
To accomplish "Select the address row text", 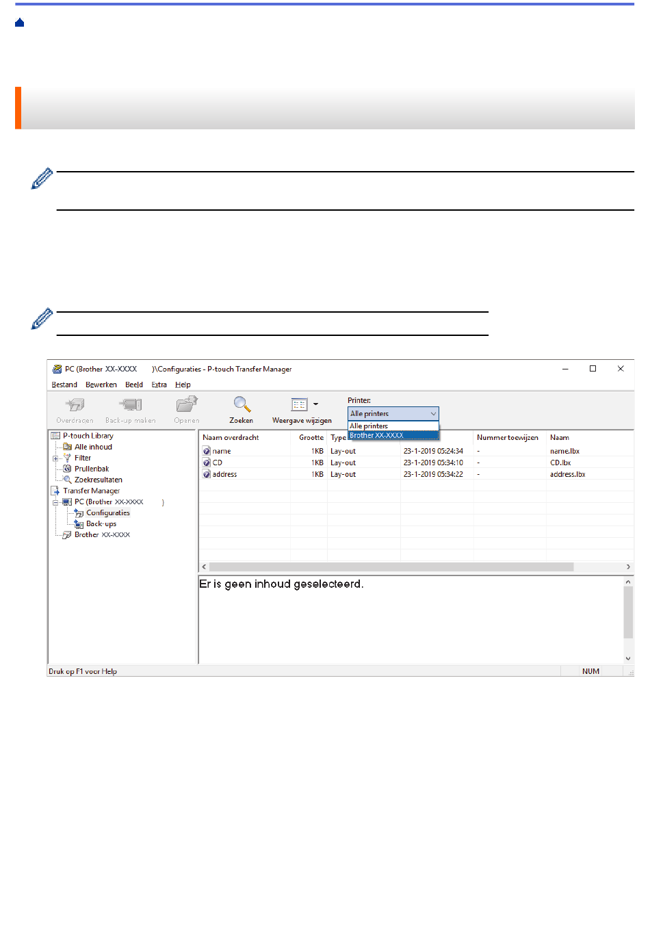I will tap(224, 474).
